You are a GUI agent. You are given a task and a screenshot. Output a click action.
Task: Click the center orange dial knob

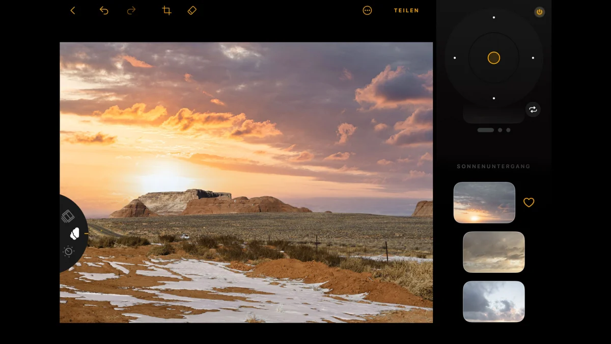pyautogui.click(x=494, y=58)
